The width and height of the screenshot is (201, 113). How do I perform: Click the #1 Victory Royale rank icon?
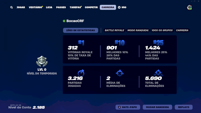81,42
